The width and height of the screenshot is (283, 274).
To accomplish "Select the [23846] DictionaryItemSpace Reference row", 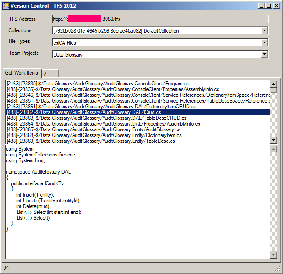I will pyautogui.click(x=138, y=95).
